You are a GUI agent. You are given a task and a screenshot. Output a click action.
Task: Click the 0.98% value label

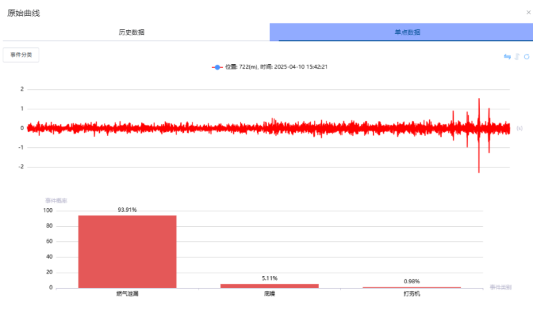(412, 281)
